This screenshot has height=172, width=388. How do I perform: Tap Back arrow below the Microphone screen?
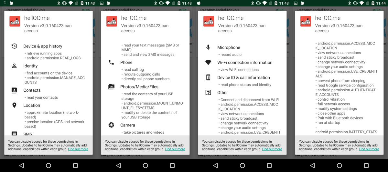(x=216, y=166)
